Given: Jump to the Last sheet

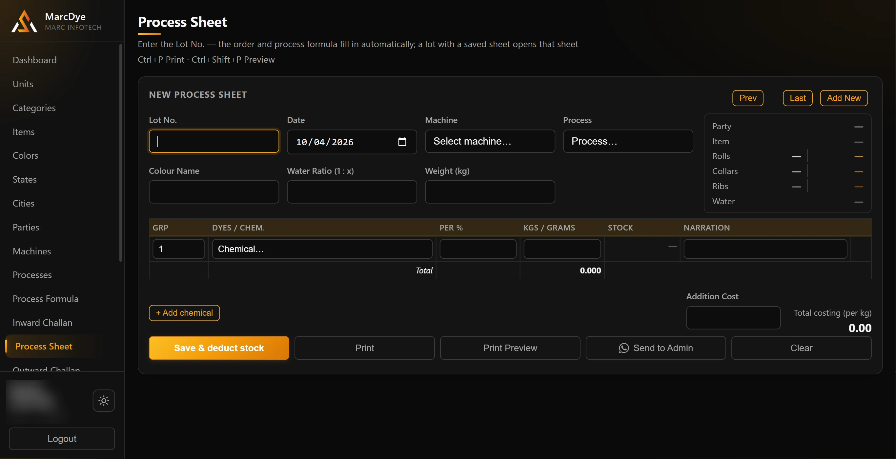Looking at the screenshot, I should coord(798,98).
